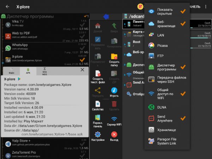
Task: Expand the Карта памяти entry arrow
Action: pyautogui.click(x=125, y=34)
